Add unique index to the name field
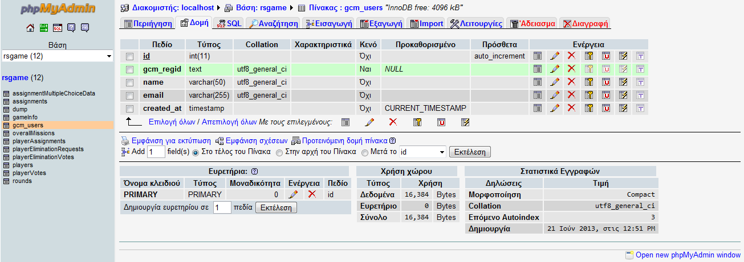 coord(606,82)
